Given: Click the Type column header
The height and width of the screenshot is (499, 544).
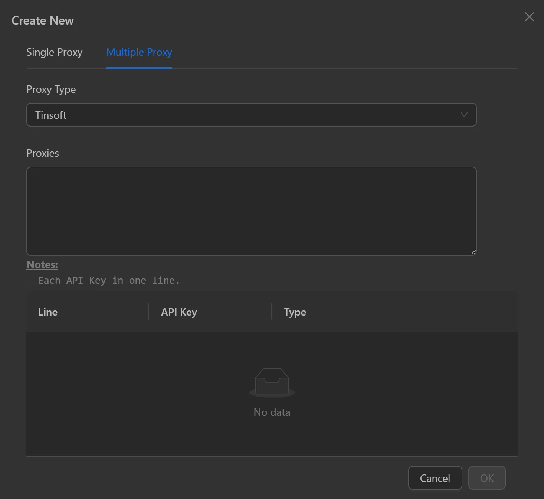Looking at the screenshot, I should [x=295, y=312].
